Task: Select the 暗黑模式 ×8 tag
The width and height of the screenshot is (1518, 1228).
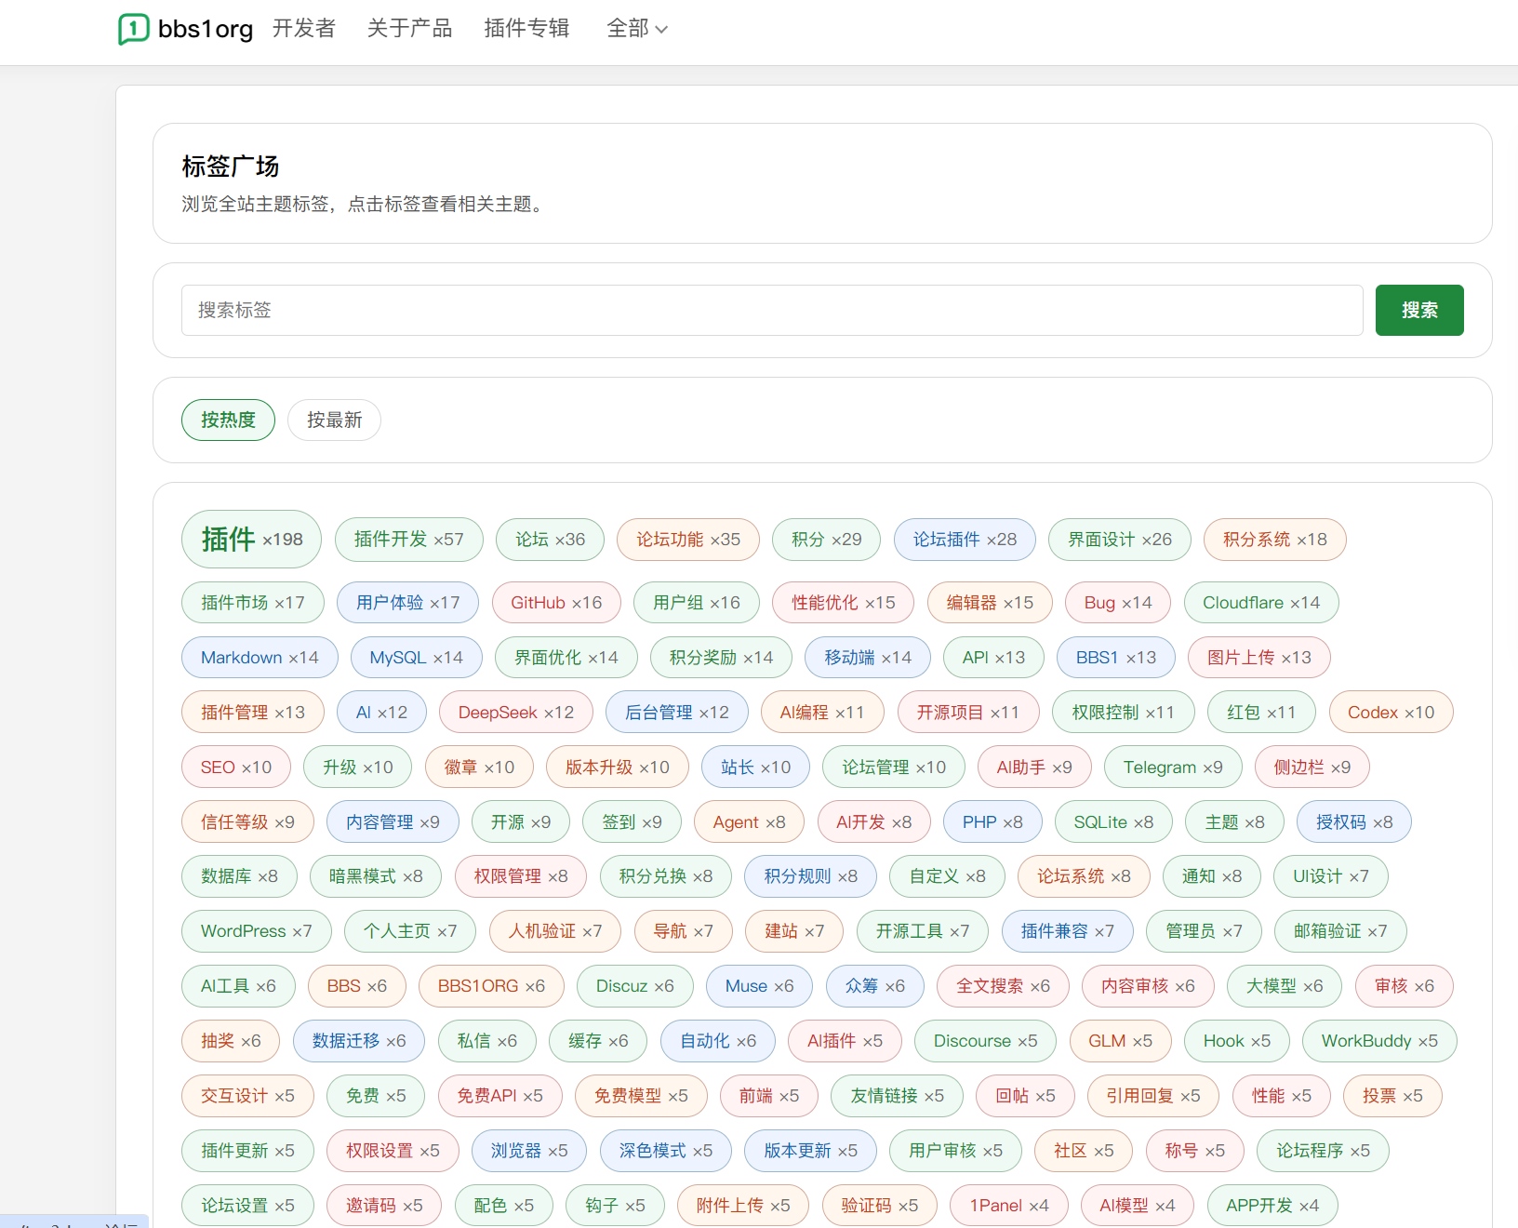Action: tap(376, 876)
